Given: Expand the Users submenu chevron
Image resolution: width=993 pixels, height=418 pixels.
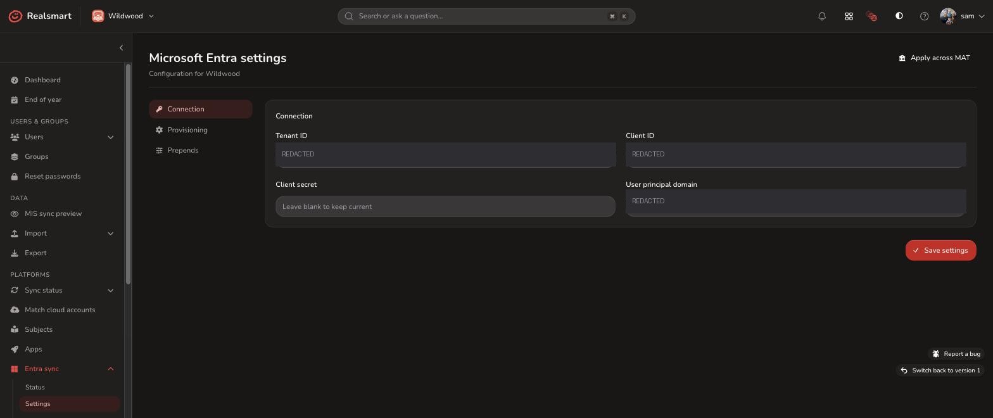Looking at the screenshot, I should tap(110, 137).
